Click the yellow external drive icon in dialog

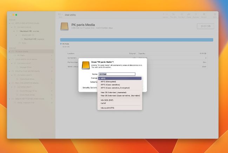[x=86, y=65]
